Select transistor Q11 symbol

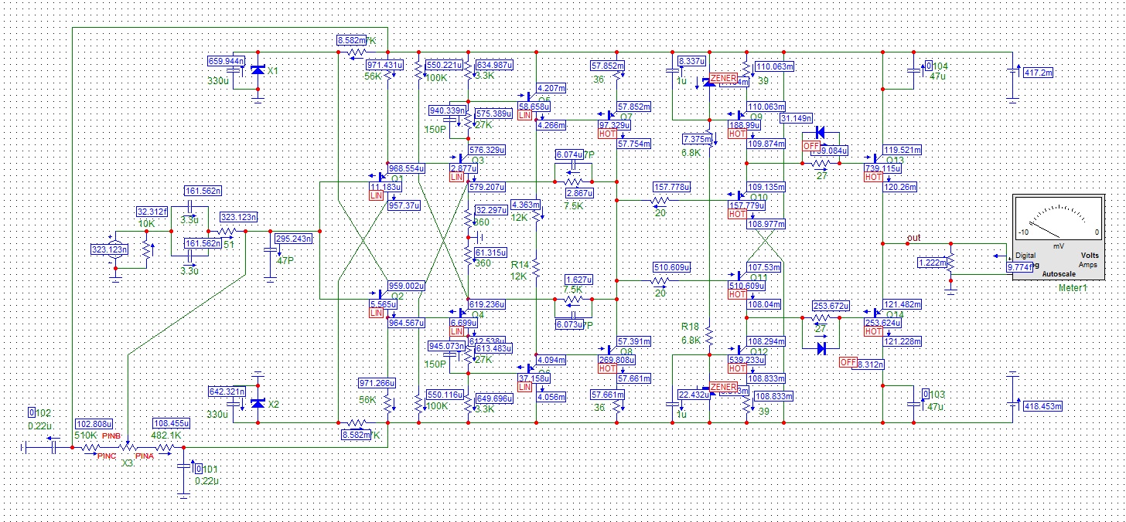[x=741, y=276]
